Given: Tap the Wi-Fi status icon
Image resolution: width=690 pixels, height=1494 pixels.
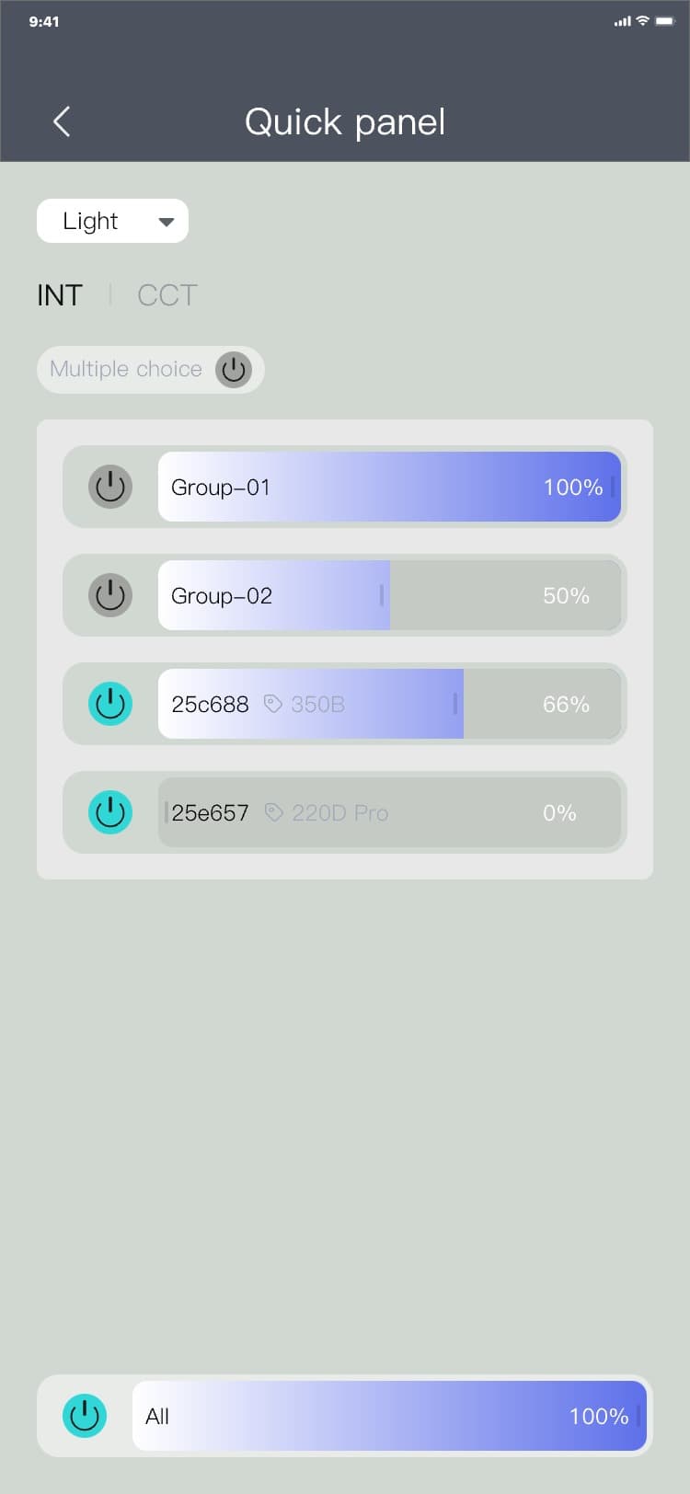Looking at the screenshot, I should coord(643,21).
